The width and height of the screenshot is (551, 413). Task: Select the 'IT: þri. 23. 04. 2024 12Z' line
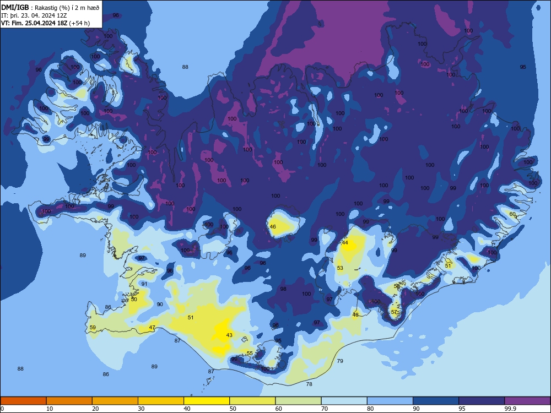point(34,15)
